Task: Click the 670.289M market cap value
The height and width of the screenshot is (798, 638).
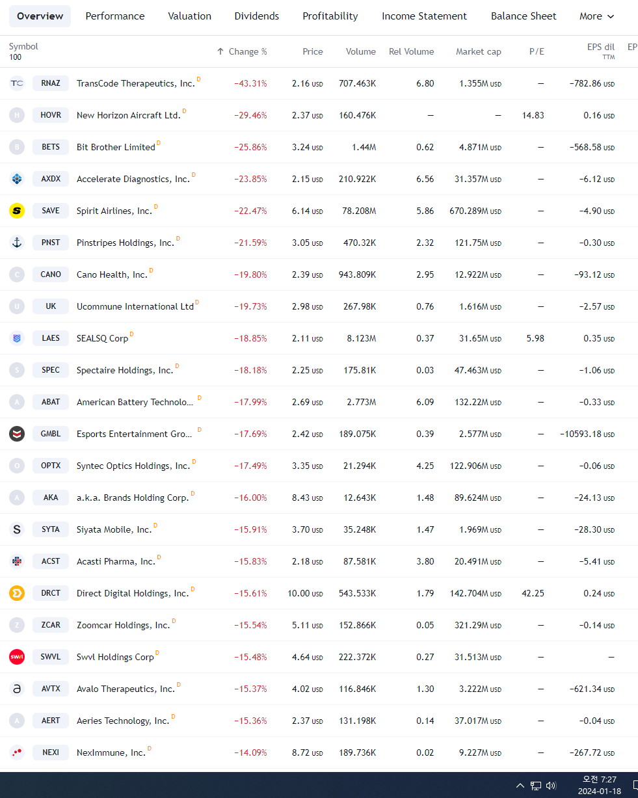Action: (x=475, y=211)
